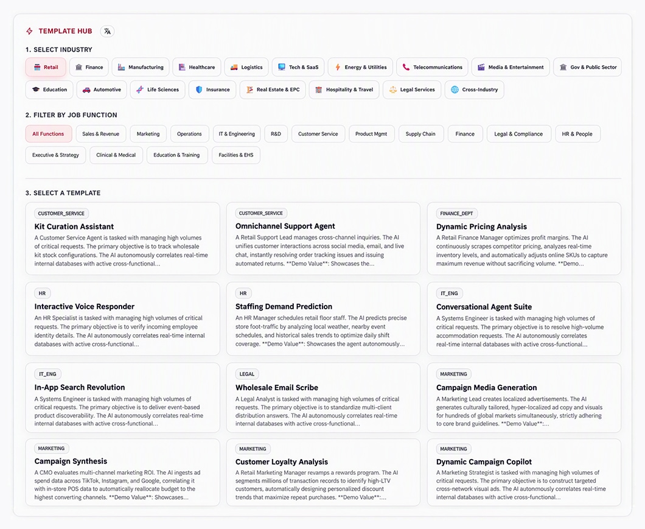Screen dimensions: 645x529
Task: Open the Omnichannel Support Agent template
Action: [x=323, y=239]
